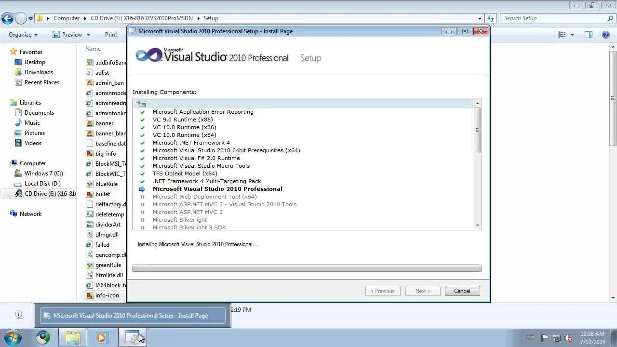Screen dimensions: 617x347
Task: Open the network tray icon
Action: point(557,338)
